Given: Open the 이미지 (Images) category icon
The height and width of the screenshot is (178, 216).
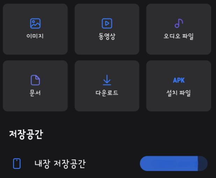Looking at the screenshot, I should [35, 23].
